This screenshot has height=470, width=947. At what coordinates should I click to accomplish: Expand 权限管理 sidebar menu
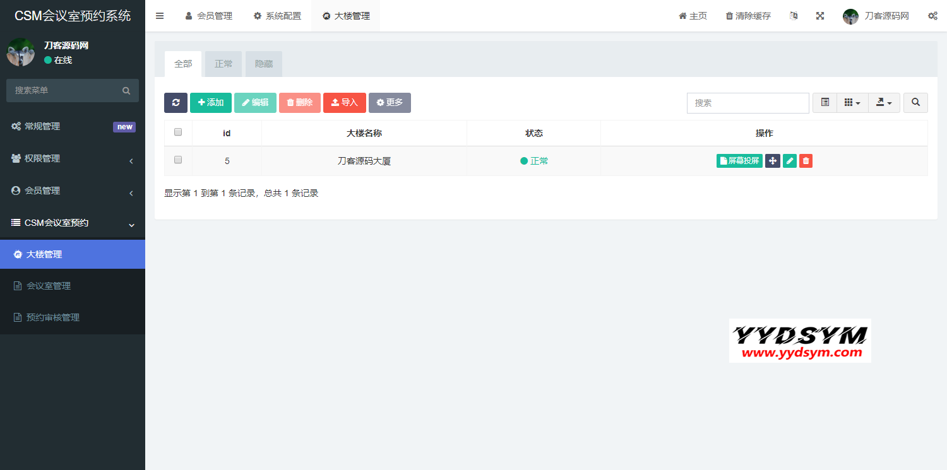pyautogui.click(x=73, y=158)
